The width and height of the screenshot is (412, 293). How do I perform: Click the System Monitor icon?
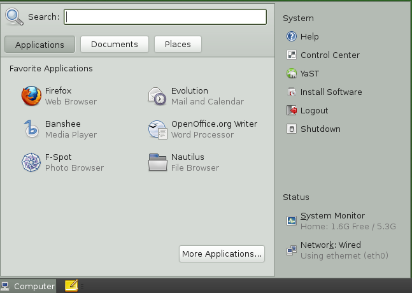click(292, 221)
